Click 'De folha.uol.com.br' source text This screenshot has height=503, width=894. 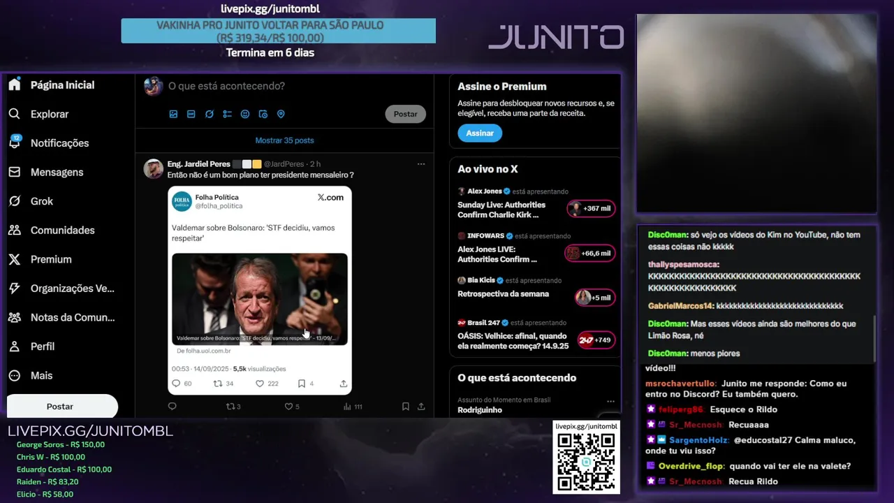pyautogui.click(x=203, y=351)
